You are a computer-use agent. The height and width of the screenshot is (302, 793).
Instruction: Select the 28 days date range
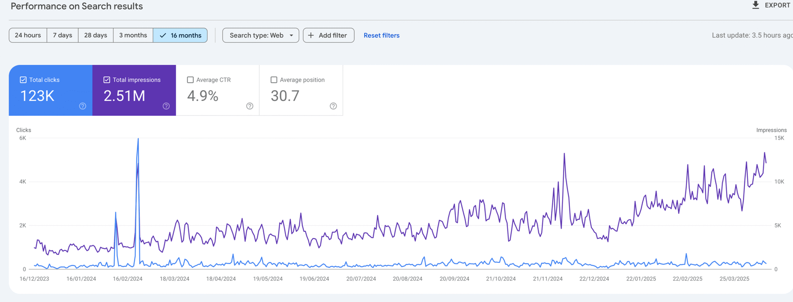coord(96,35)
